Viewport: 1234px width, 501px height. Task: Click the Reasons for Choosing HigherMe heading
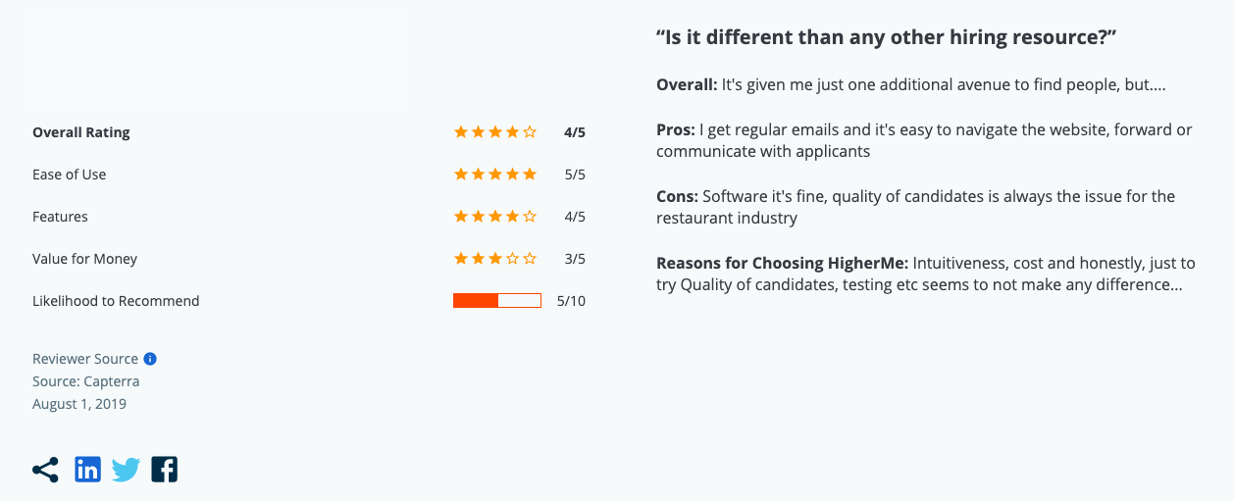click(783, 263)
